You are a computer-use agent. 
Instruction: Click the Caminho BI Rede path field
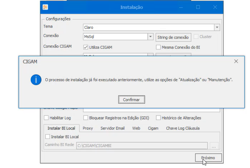click(x=142, y=146)
